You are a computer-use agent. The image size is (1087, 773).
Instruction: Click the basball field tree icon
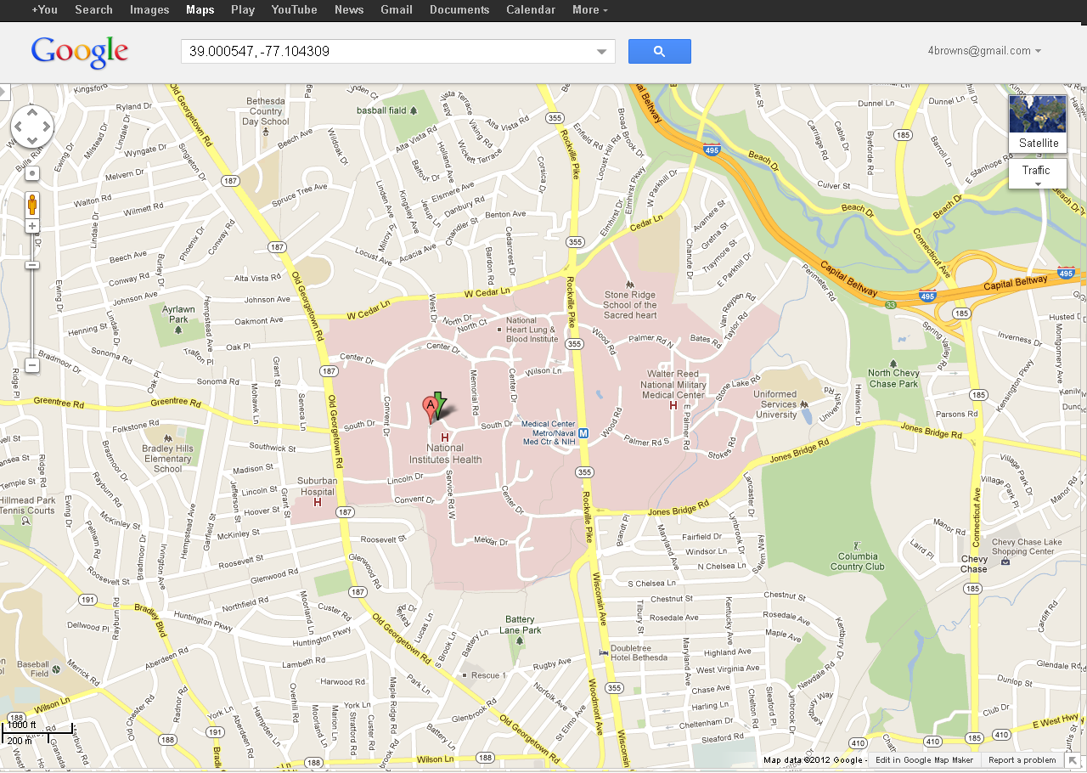[414, 110]
